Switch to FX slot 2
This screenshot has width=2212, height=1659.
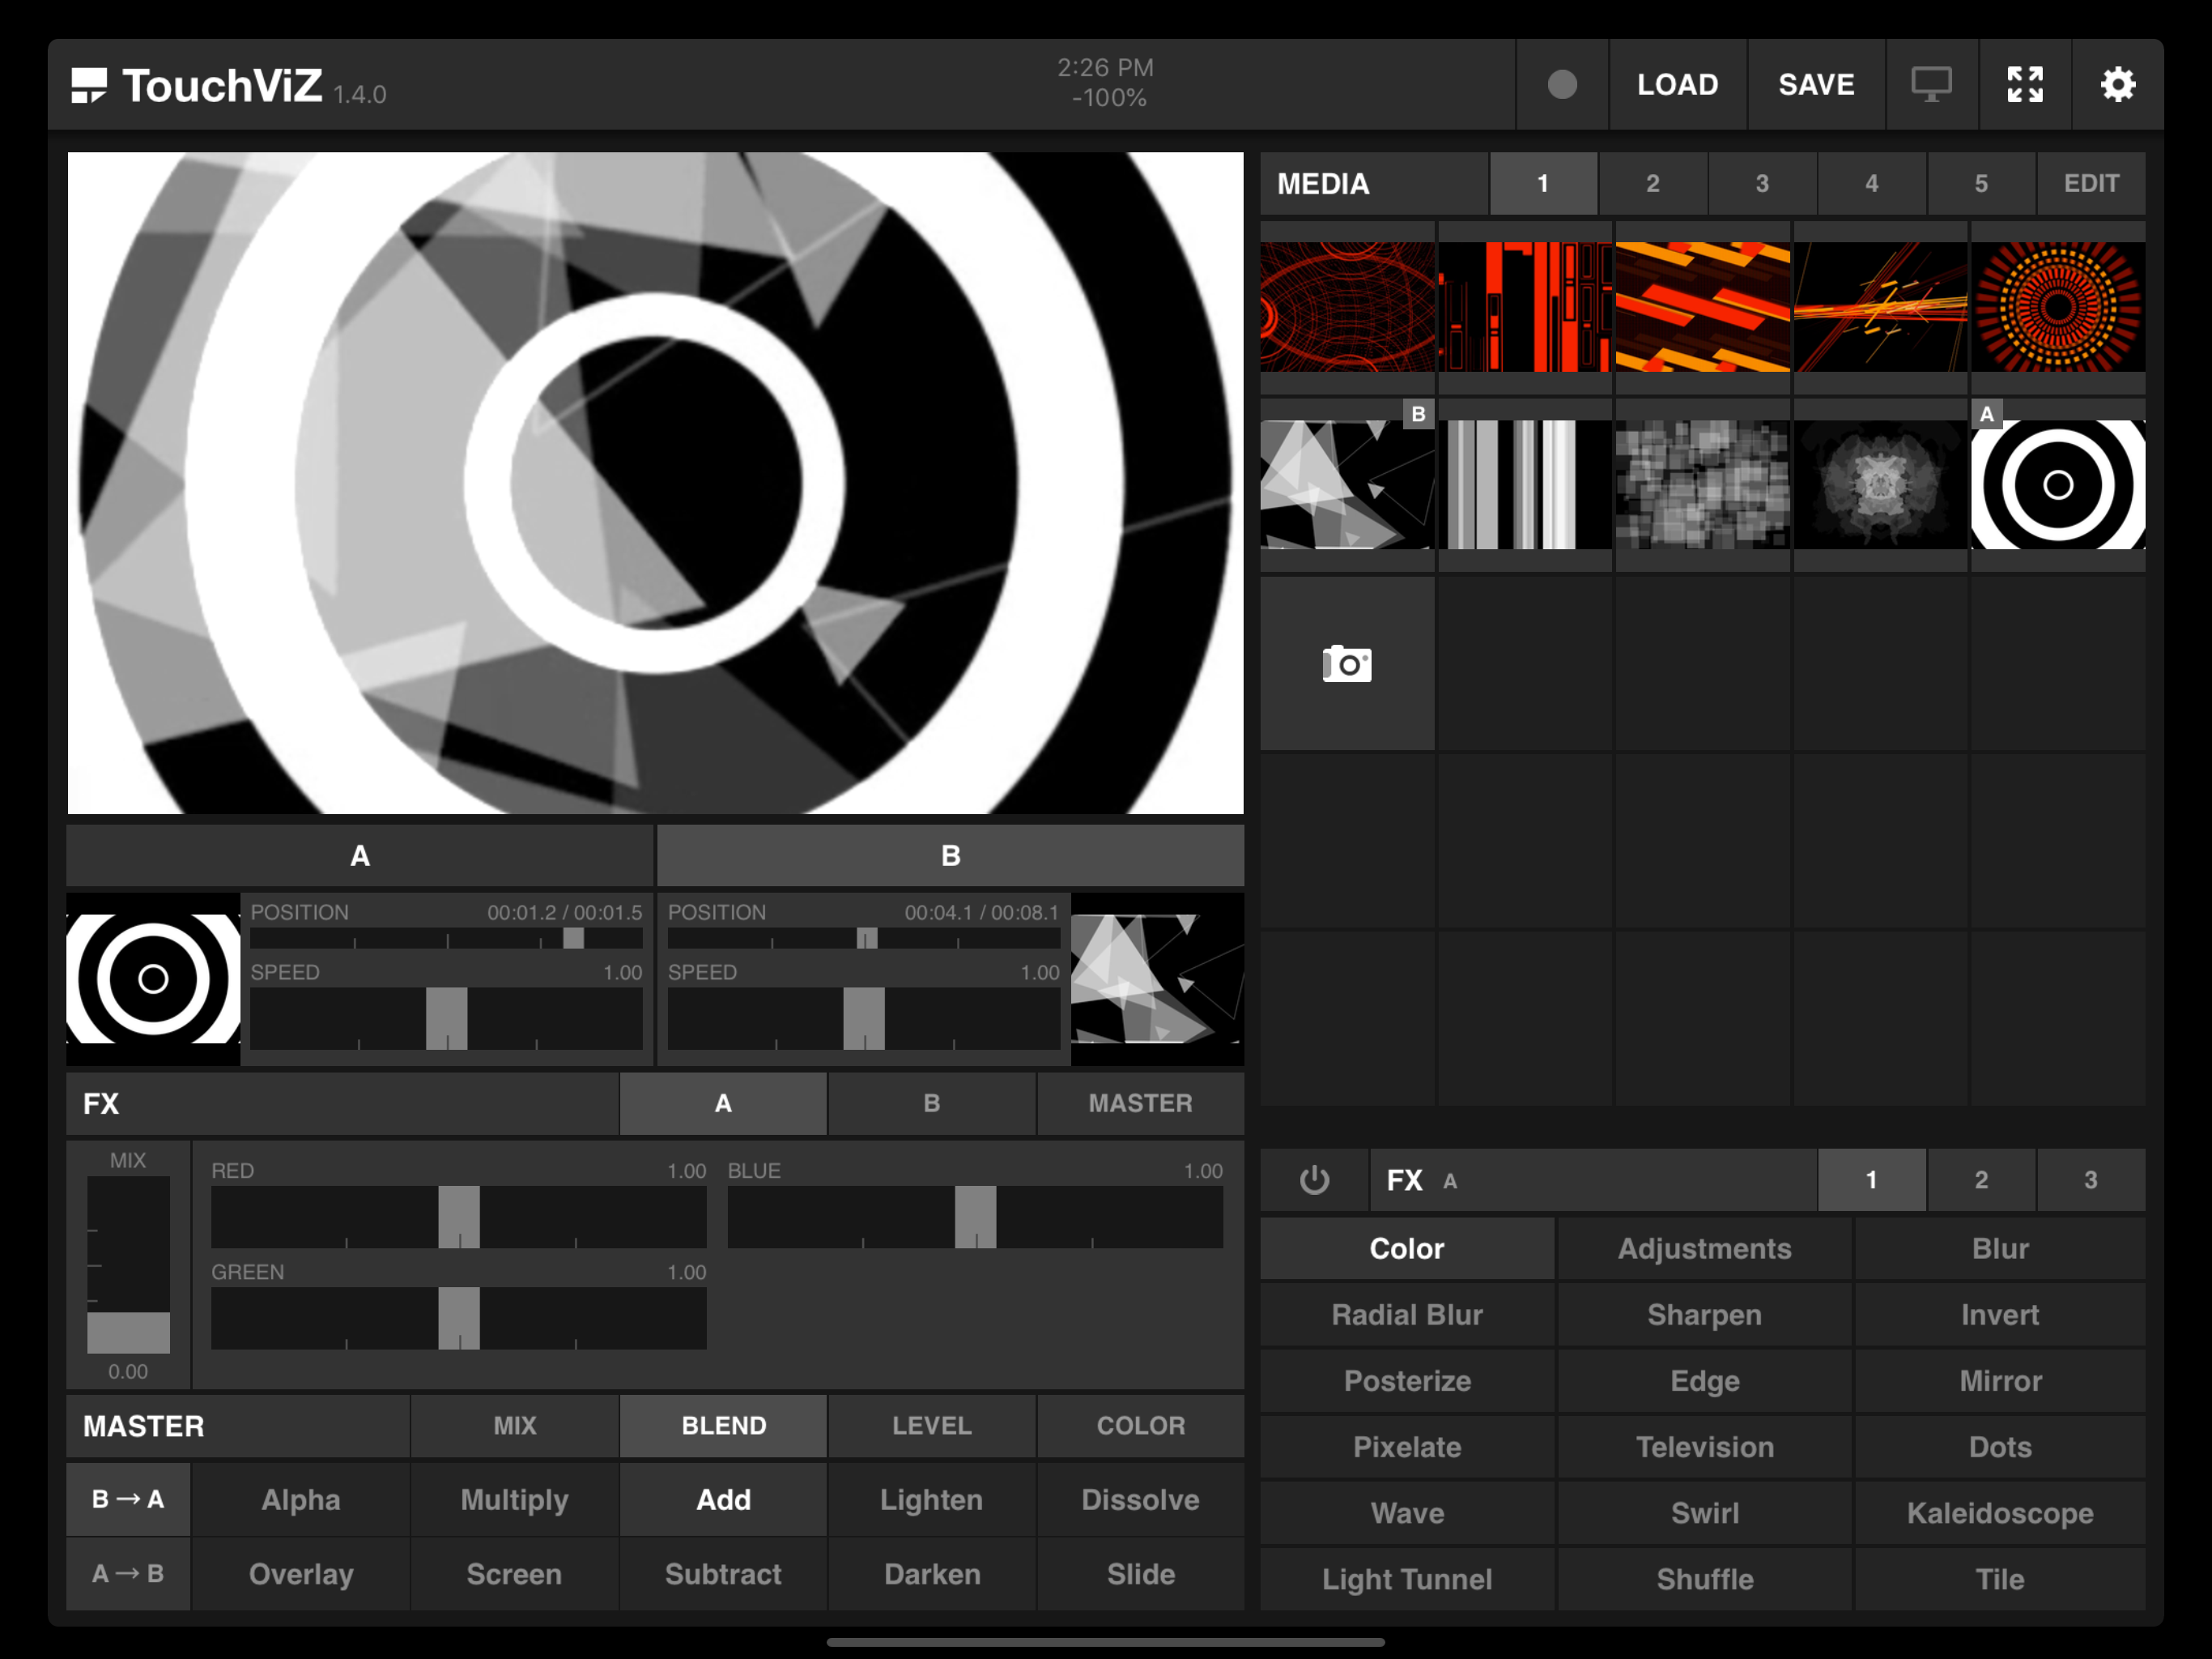coord(1980,1181)
